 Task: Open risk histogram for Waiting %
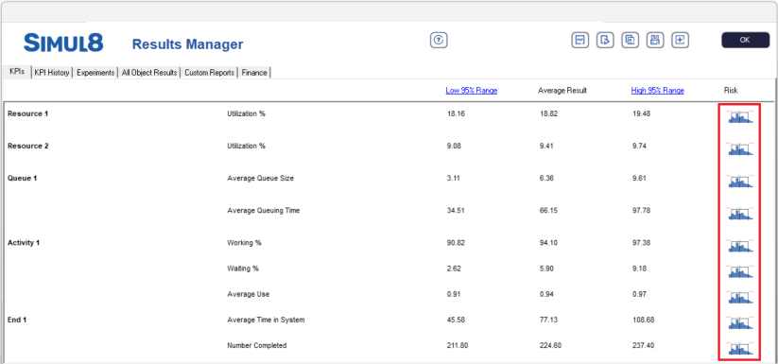[740, 271]
